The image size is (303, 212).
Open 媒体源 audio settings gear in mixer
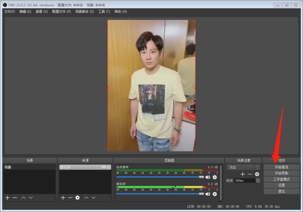(x=215, y=194)
